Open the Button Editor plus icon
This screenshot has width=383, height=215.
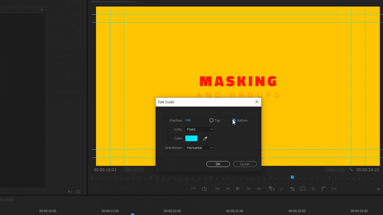[379, 189]
